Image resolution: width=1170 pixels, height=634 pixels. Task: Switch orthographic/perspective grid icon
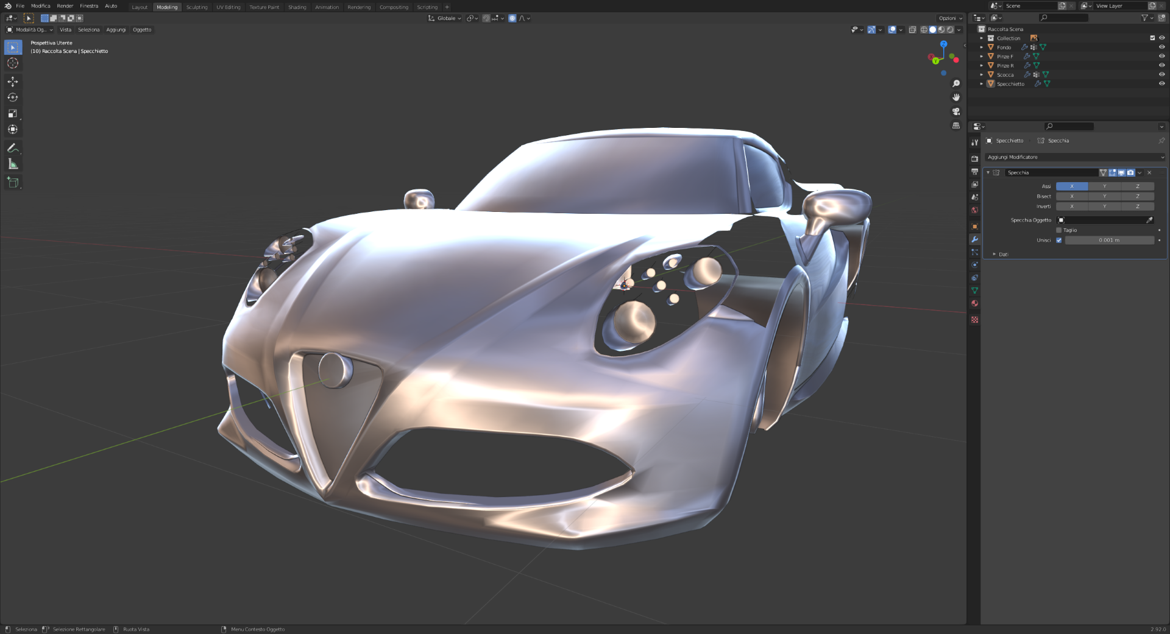pos(956,125)
